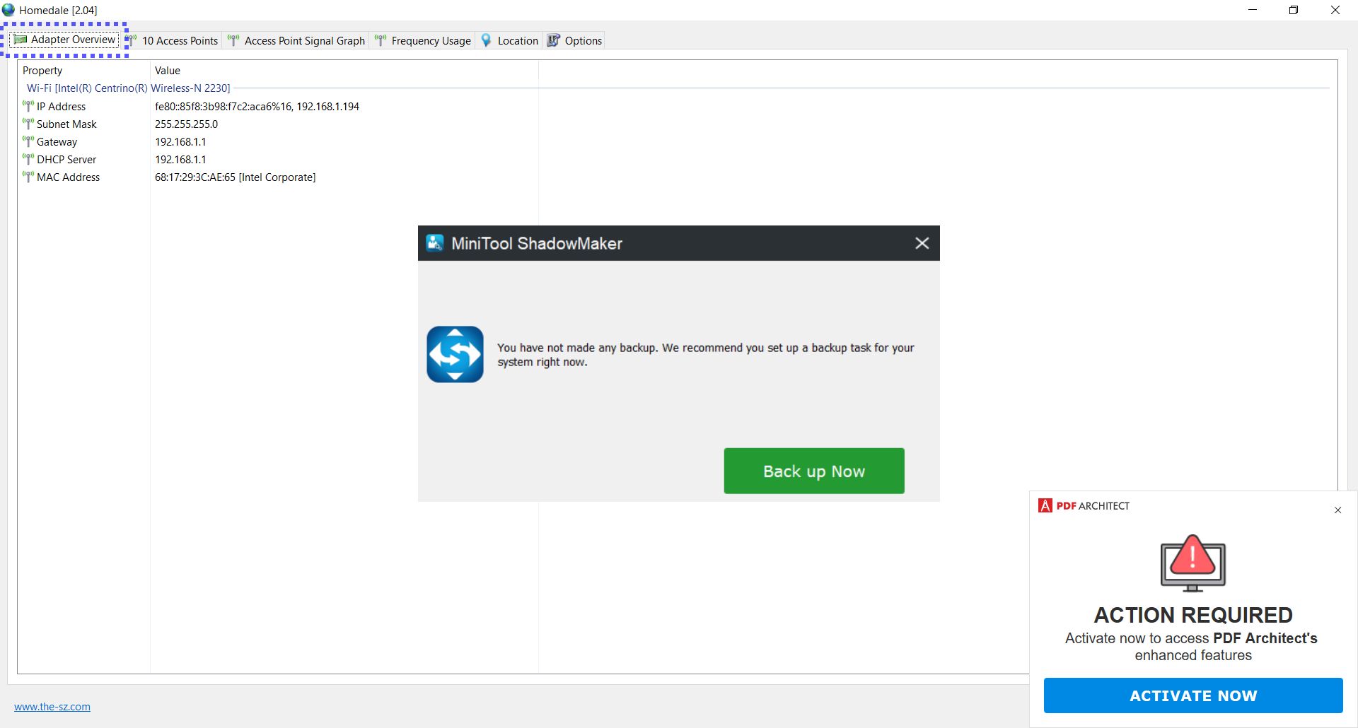Screen dimensions: 1358x728
Task: Switch to the 10 Access Points tab
Action: coord(173,41)
